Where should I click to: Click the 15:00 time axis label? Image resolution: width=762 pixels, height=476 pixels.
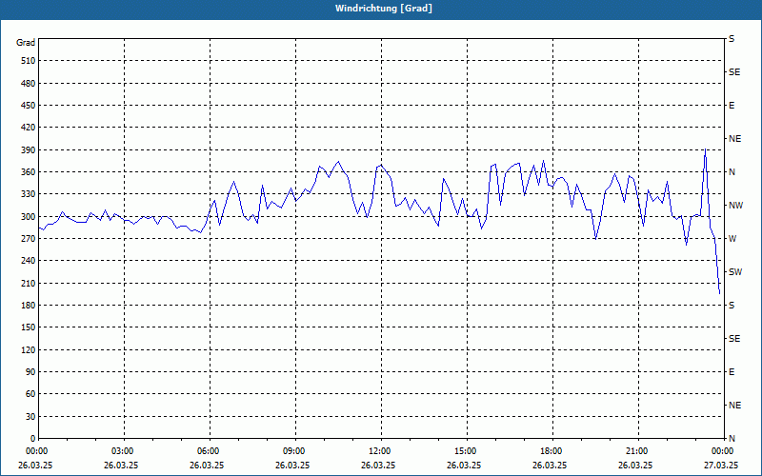point(467,451)
